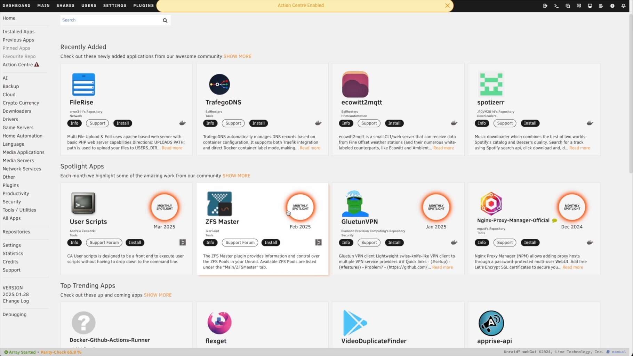The width and height of the screenshot is (633, 356).
Task: Open Debugging in the sidebar
Action: coord(15,315)
